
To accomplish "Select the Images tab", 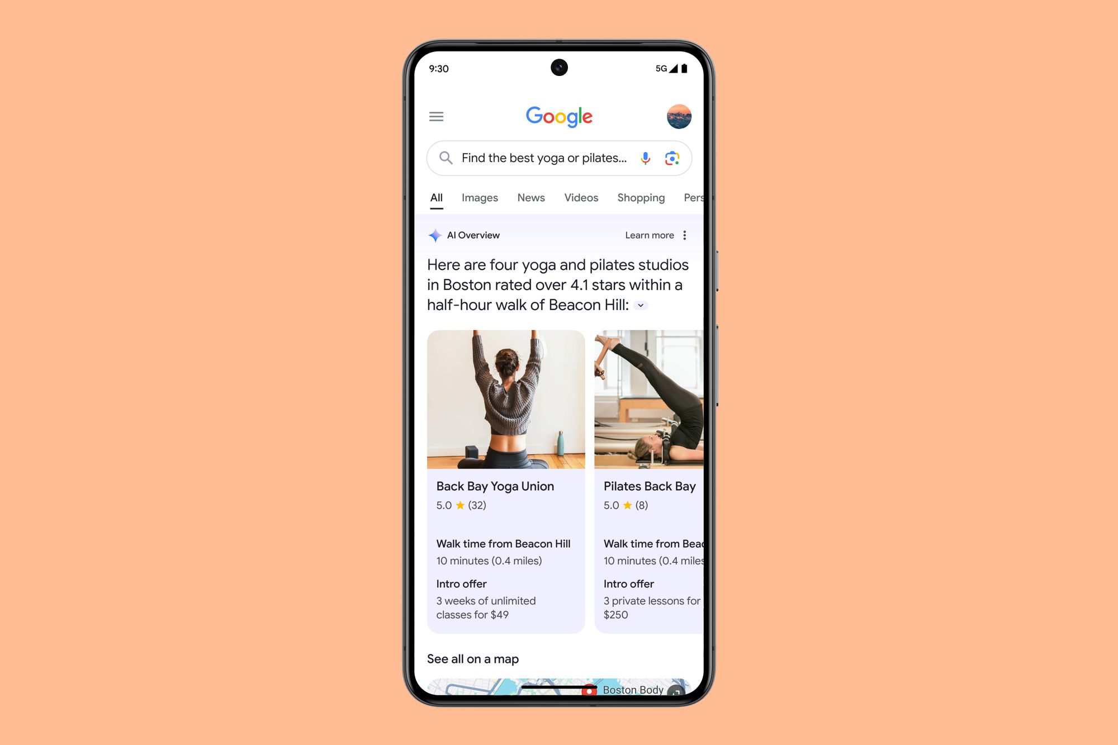I will pyautogui.click(x=480, y=197).
